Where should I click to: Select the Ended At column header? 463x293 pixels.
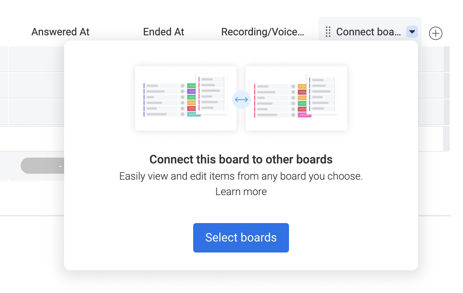[164, 32]
